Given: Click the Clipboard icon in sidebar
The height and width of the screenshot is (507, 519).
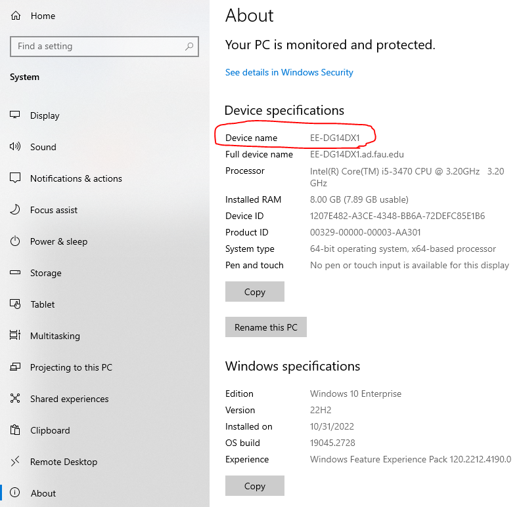Looking at the screenshot, I should (15, 430).
